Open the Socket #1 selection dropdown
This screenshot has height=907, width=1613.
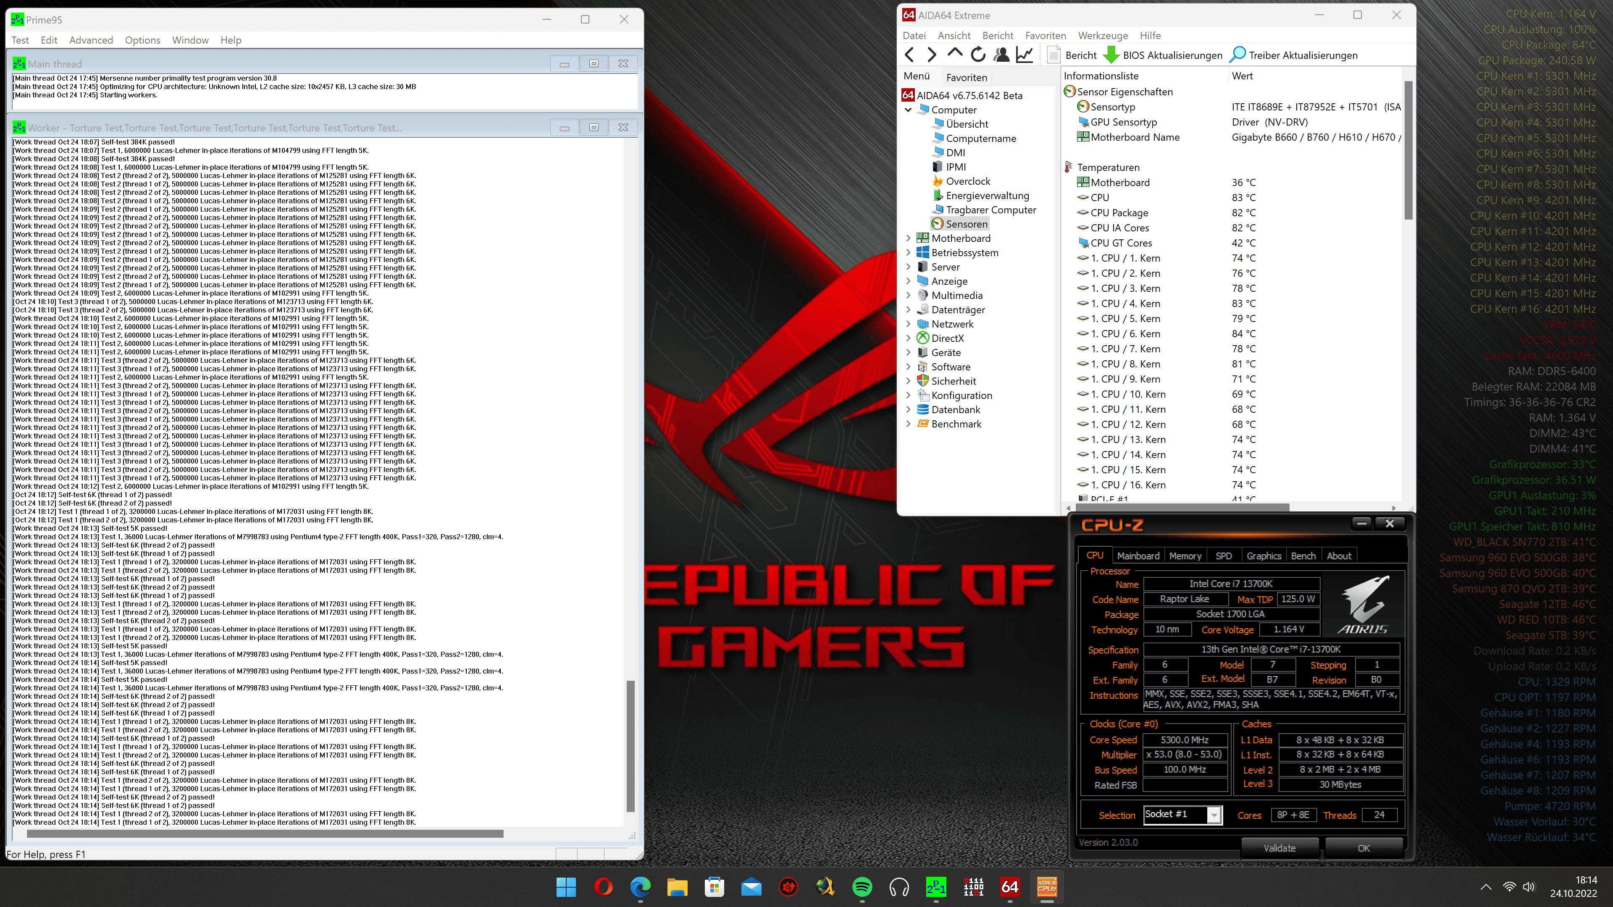point(1214,815)
